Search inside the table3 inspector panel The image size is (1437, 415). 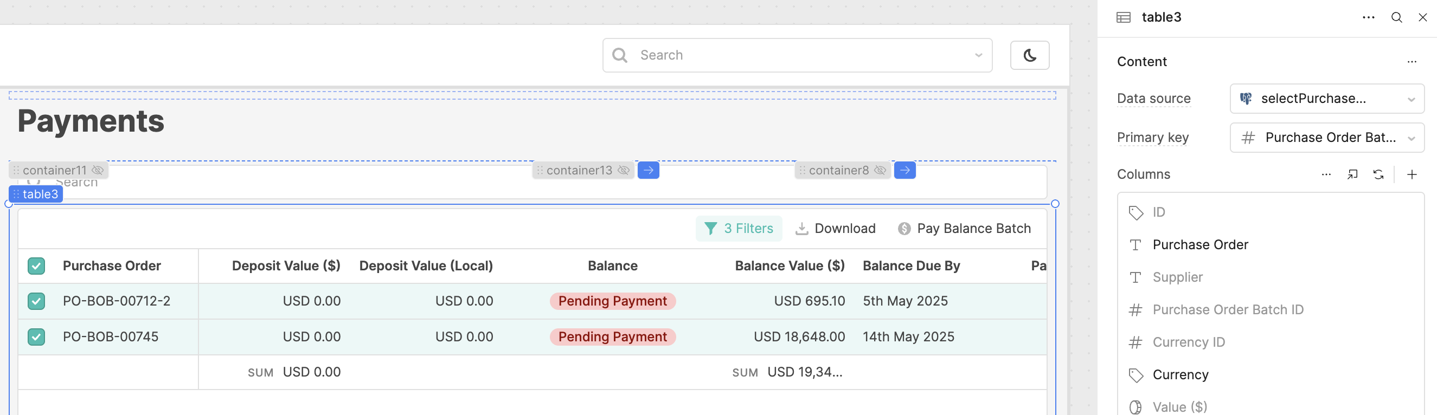click(1396, 17)
